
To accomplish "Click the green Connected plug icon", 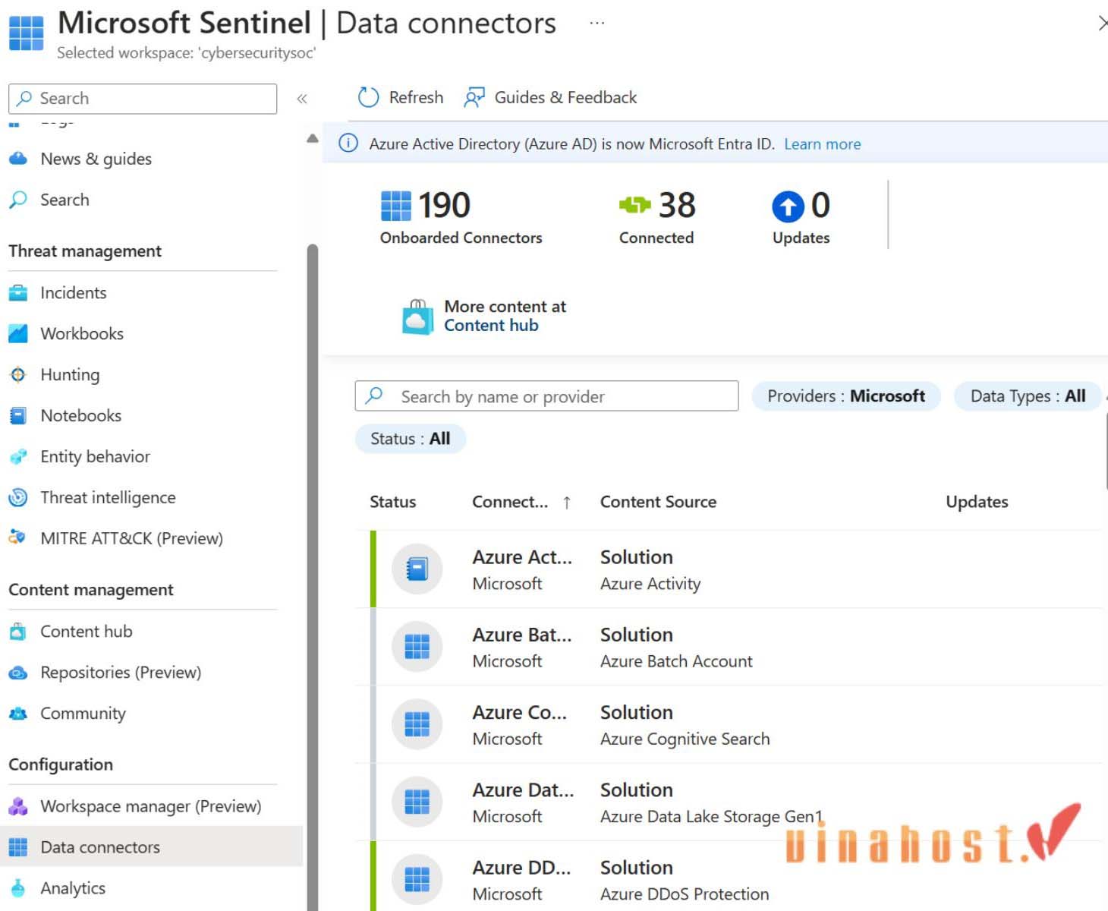I will (x=634, y=205).
